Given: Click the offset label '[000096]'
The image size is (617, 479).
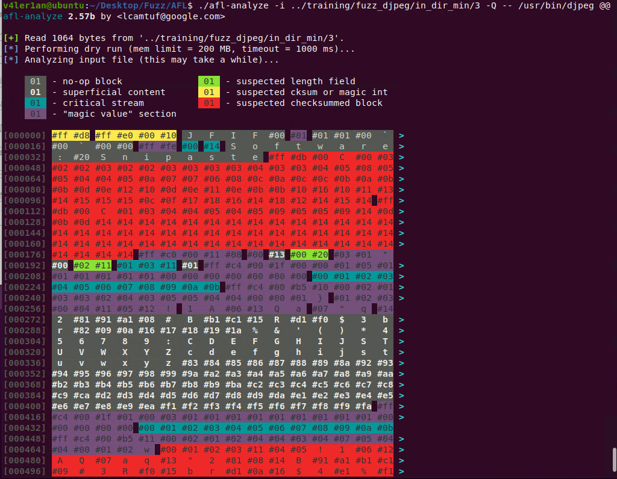Looking at the screenshot, I should point(24,200).
